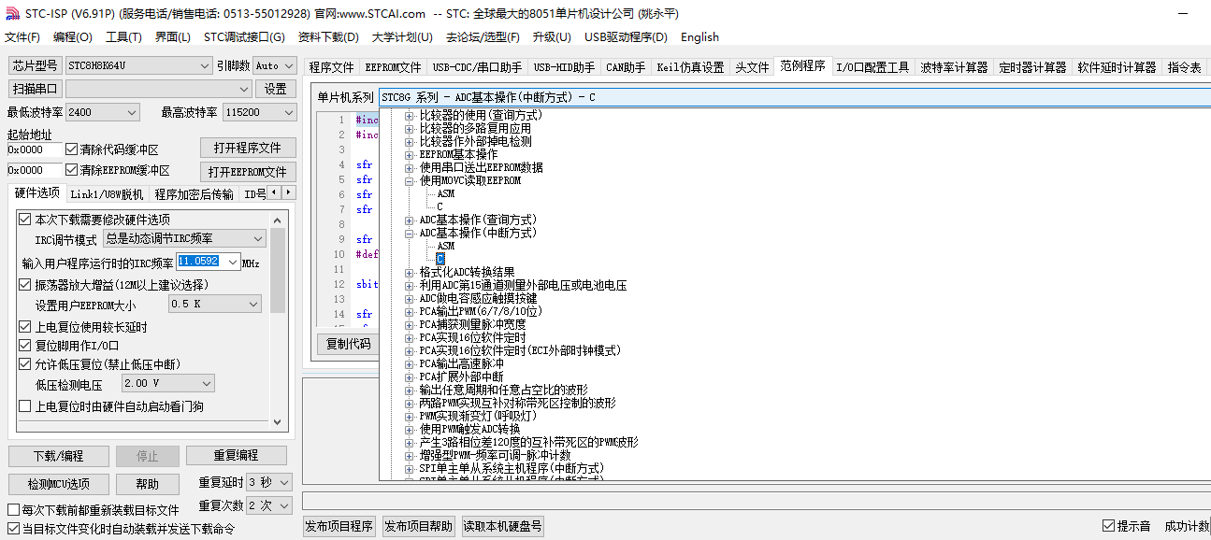Click the left tab-scroll arrow beside ID号

coord(275,192)
